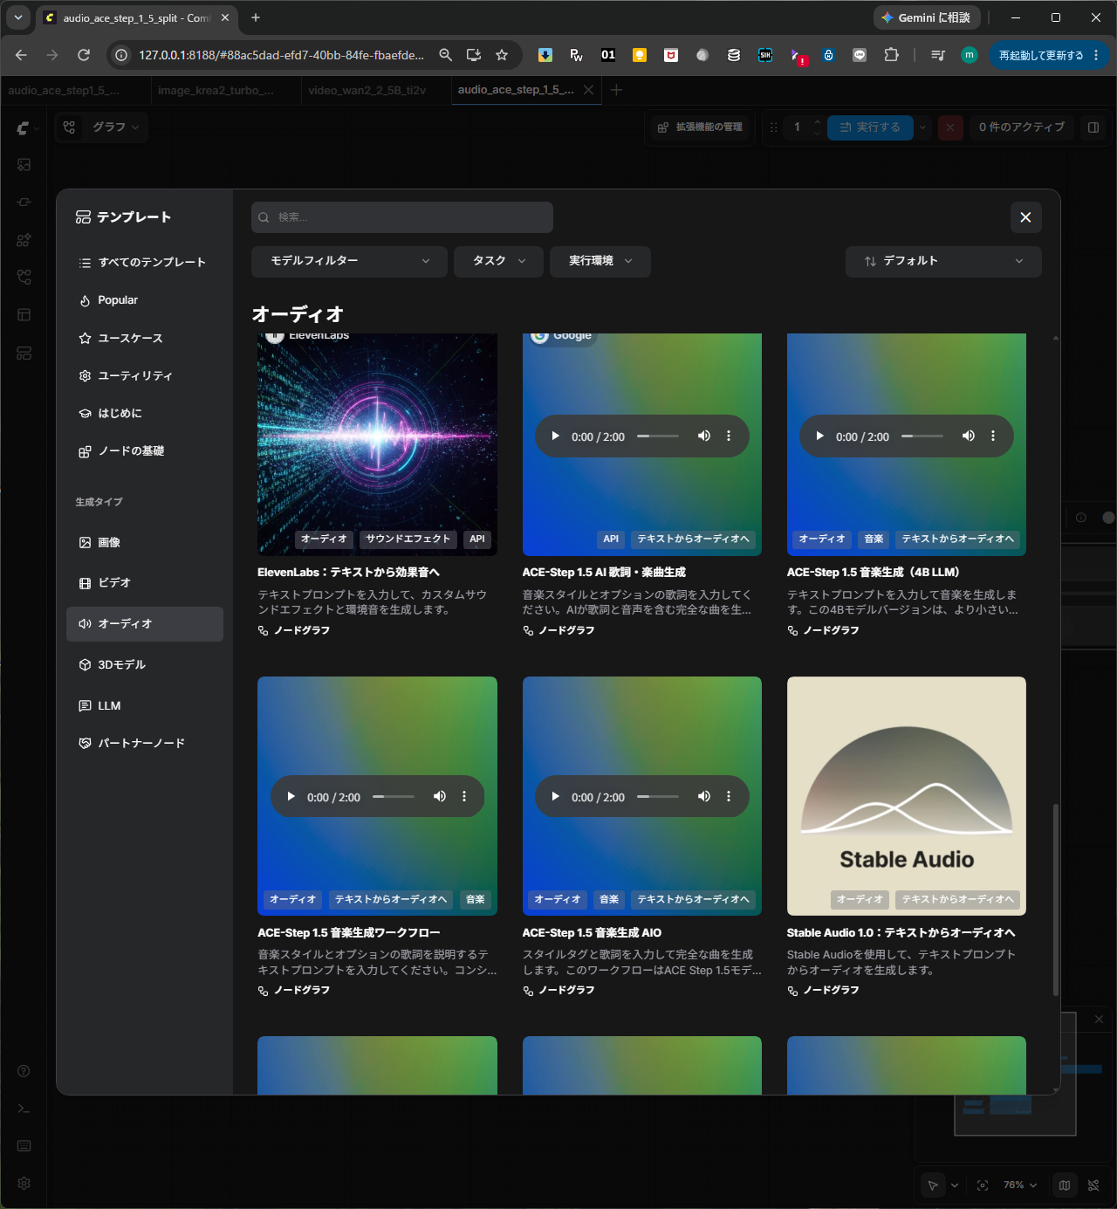
Task: Play the ACE-Step 1.5 AI 歌詞・楽曲生成 audio preview
Action: 555,436
